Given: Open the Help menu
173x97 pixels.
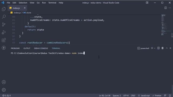Looking at the screenshot, I should pyautogui.click(x=61, y=3).
